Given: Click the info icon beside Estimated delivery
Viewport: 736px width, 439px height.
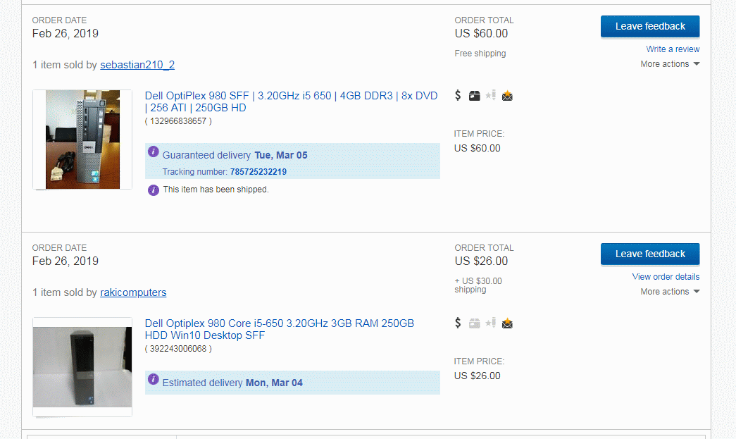Looking at the screenshot, I should (154, 379).
